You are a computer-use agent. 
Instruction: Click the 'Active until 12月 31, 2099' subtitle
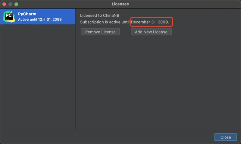click(x=40, y=19)
